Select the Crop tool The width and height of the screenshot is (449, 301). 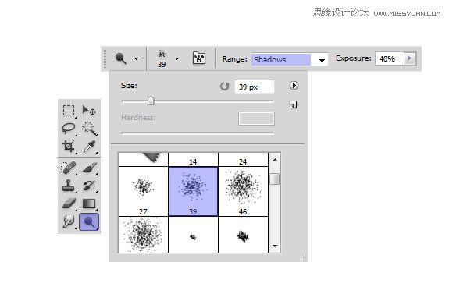click(69, 147)
